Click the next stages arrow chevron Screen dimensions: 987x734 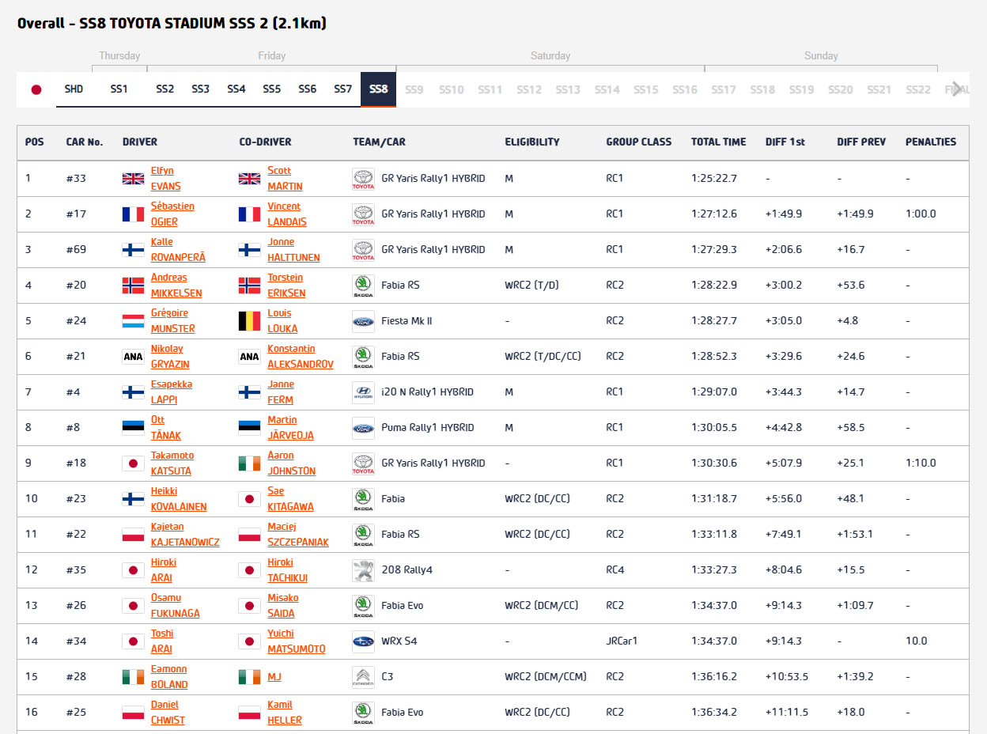[x=958, y=89]
